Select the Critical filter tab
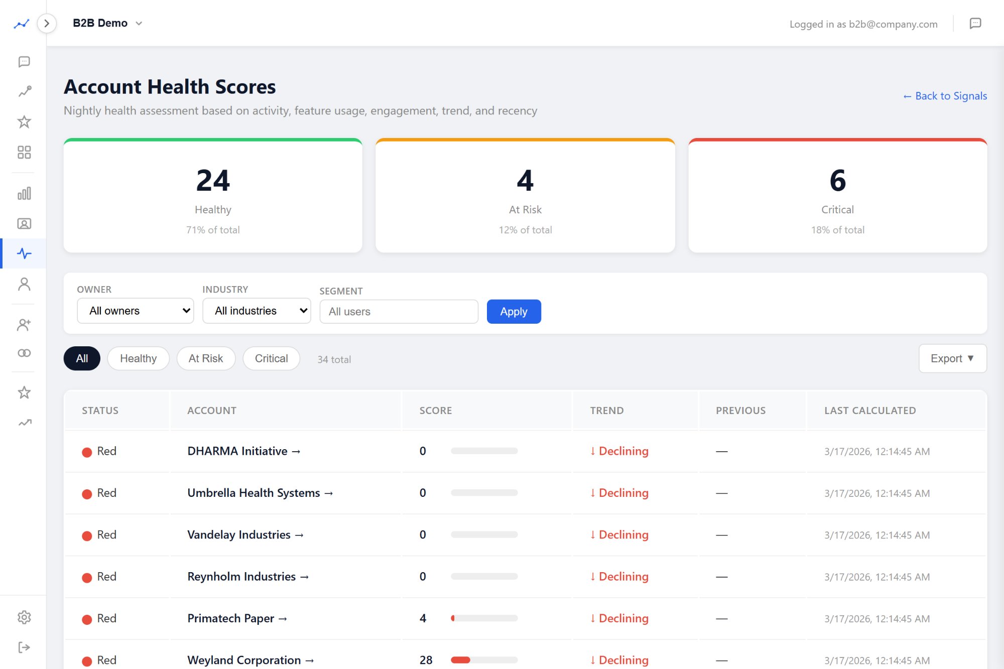This screenshot has height=669, width=1004. 271,358
